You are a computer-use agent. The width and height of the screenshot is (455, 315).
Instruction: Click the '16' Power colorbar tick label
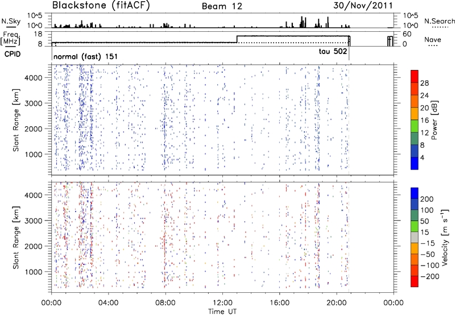pos(424,121)
